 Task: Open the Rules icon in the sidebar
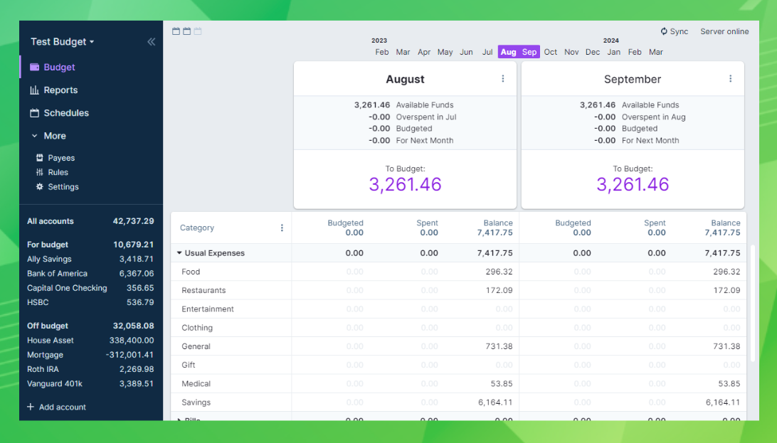coord(39,172)
